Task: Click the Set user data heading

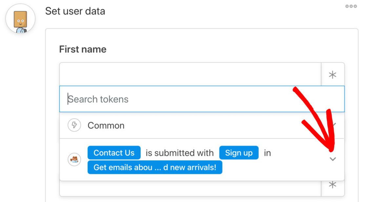Action: point(75,11)
